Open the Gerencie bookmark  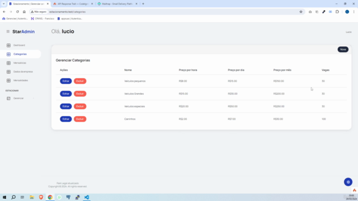[15, 18]
